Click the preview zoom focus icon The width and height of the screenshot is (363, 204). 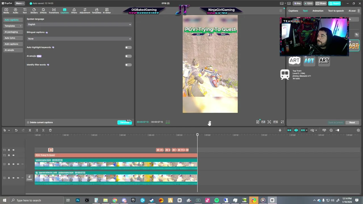(269, 122)
